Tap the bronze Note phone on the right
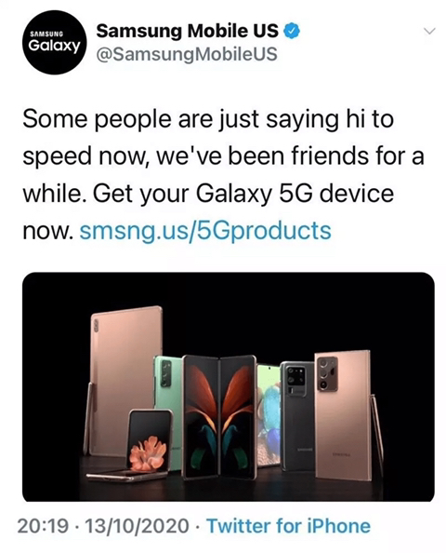This screenshot has height=553, width=446. tap(342, 415)
